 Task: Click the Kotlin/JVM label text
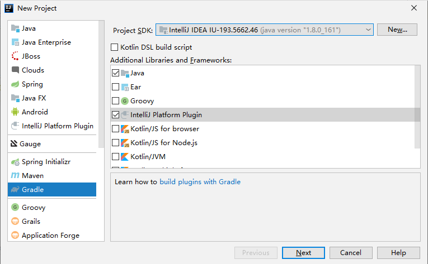(x=148, y=157)
